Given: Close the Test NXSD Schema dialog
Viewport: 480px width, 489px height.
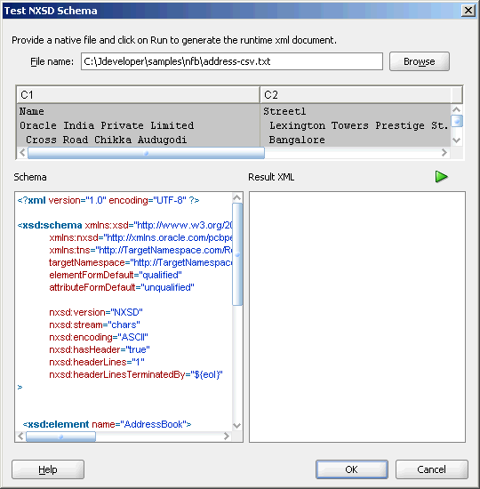Looking at the screenshot, I should click(468, 11).
